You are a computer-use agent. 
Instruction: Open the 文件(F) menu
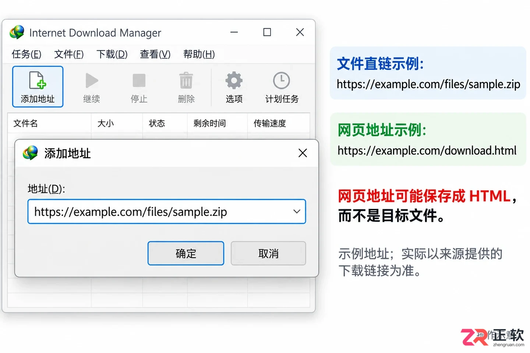pos(69,54)
